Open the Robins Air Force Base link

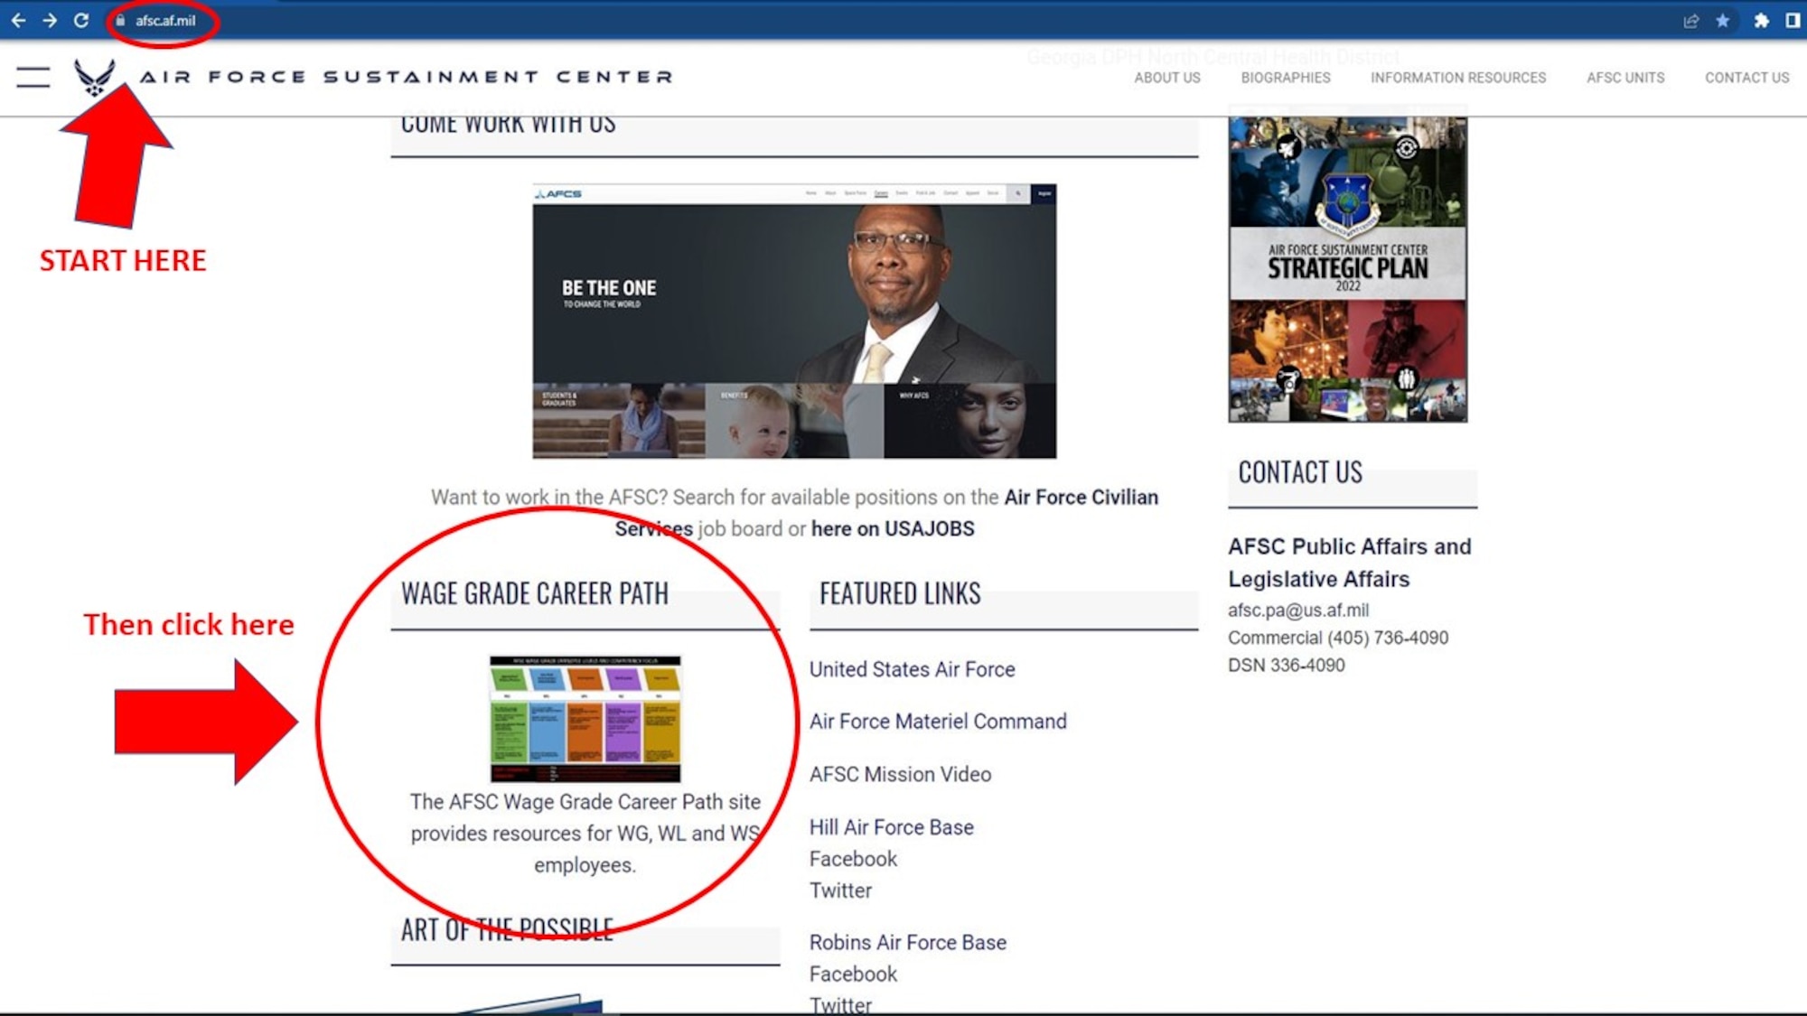click(907, 943)
